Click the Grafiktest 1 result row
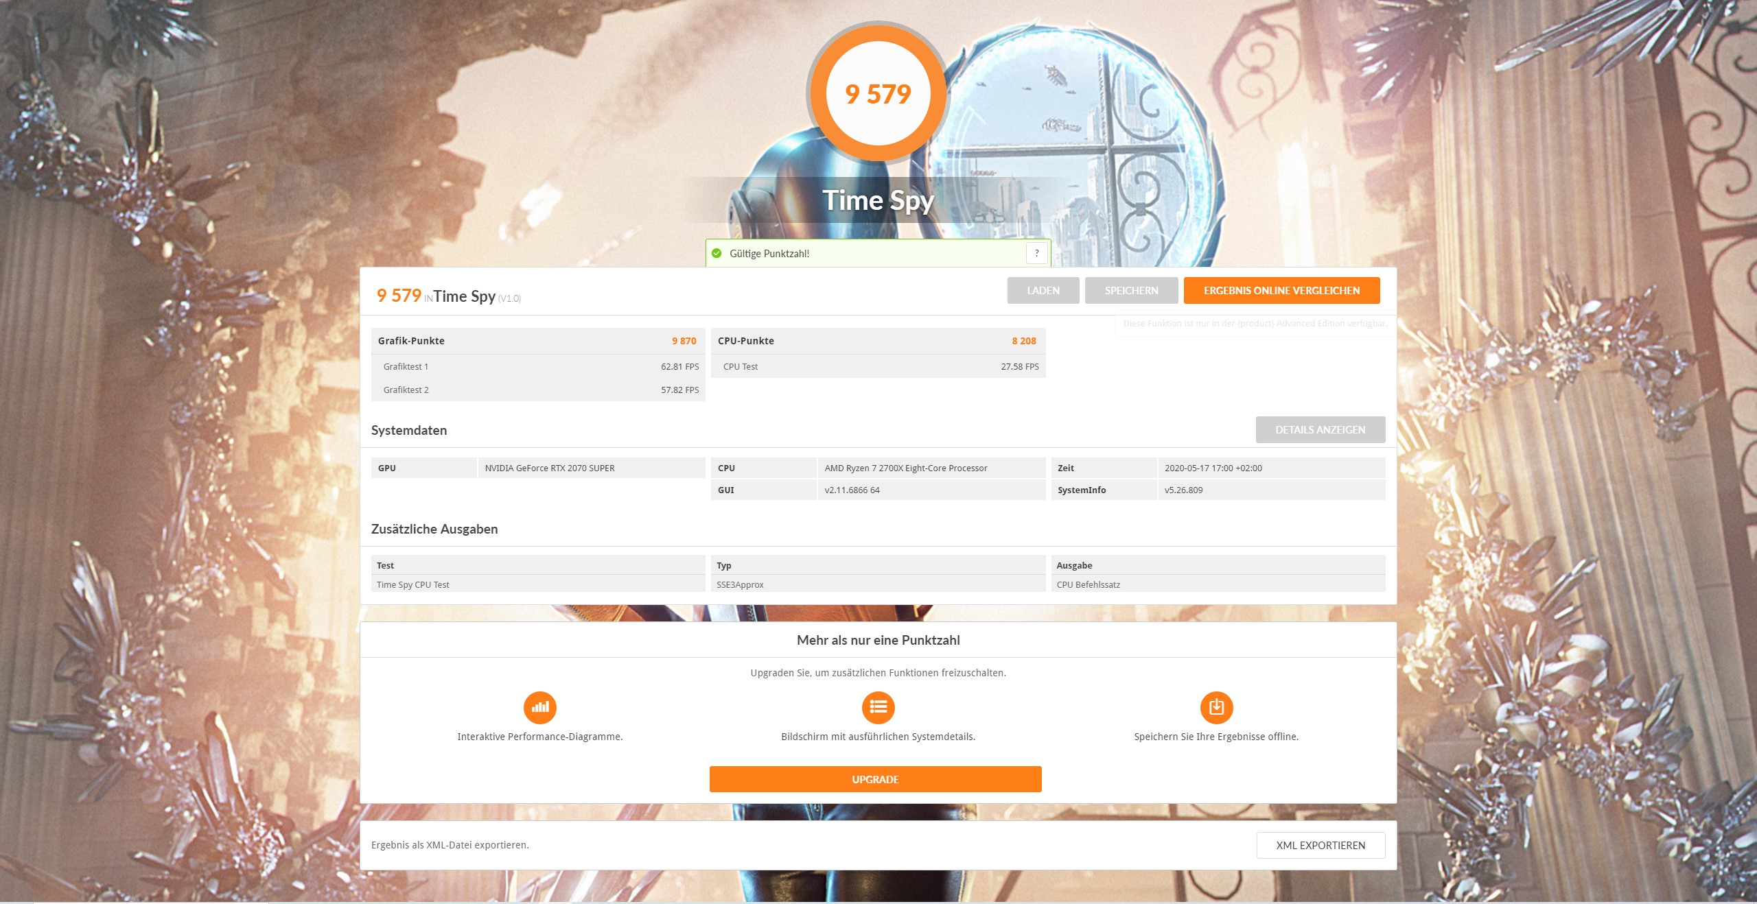Screen dimensions: 1757x904 click(x=537, y=366)
